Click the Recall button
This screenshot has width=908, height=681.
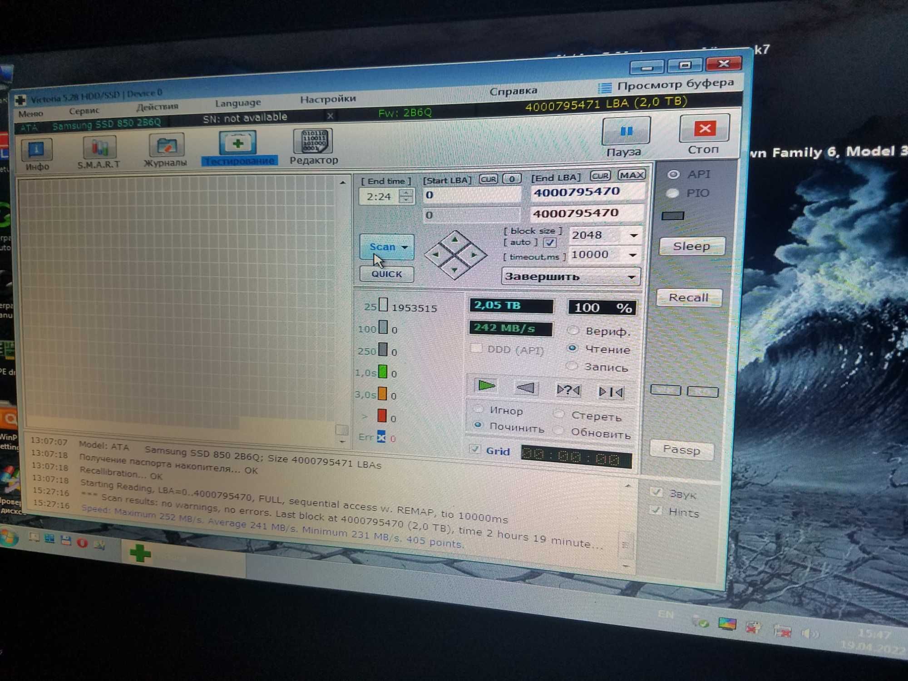[x=689, y=297]
